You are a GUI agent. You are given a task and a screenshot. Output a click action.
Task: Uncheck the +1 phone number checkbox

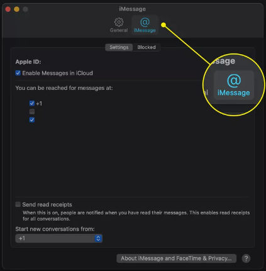pyautogui.click(x=32, y=103)
